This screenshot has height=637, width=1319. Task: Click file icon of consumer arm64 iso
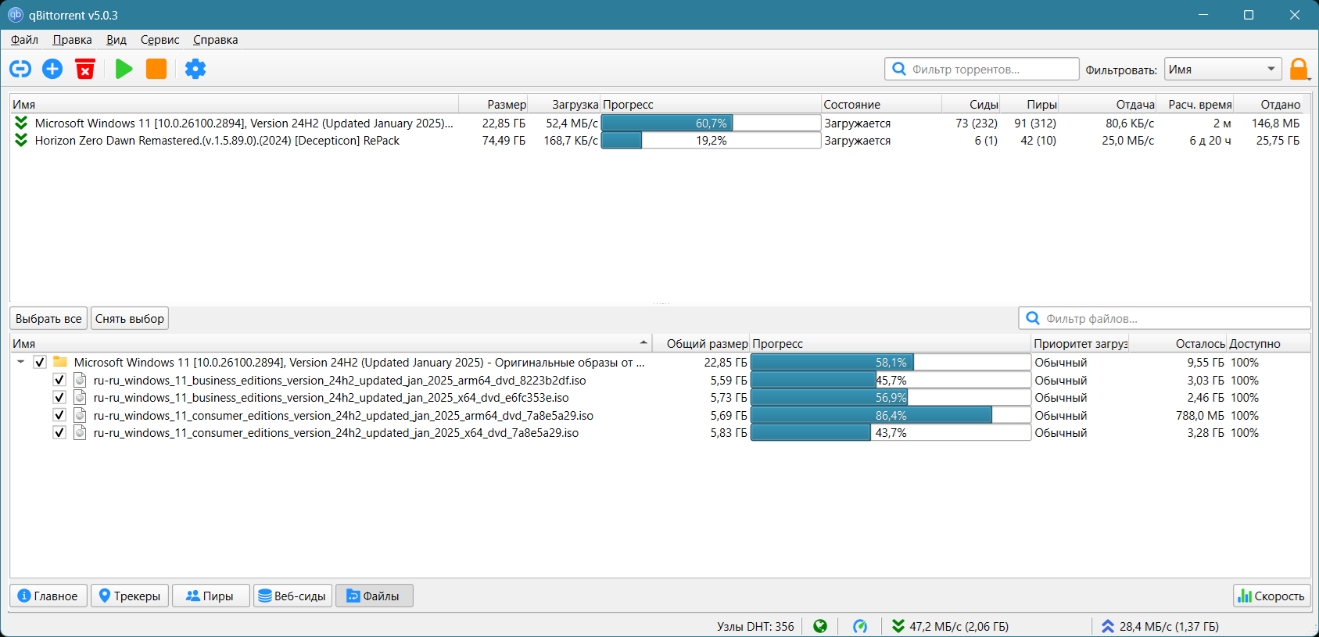pos(80,415)
